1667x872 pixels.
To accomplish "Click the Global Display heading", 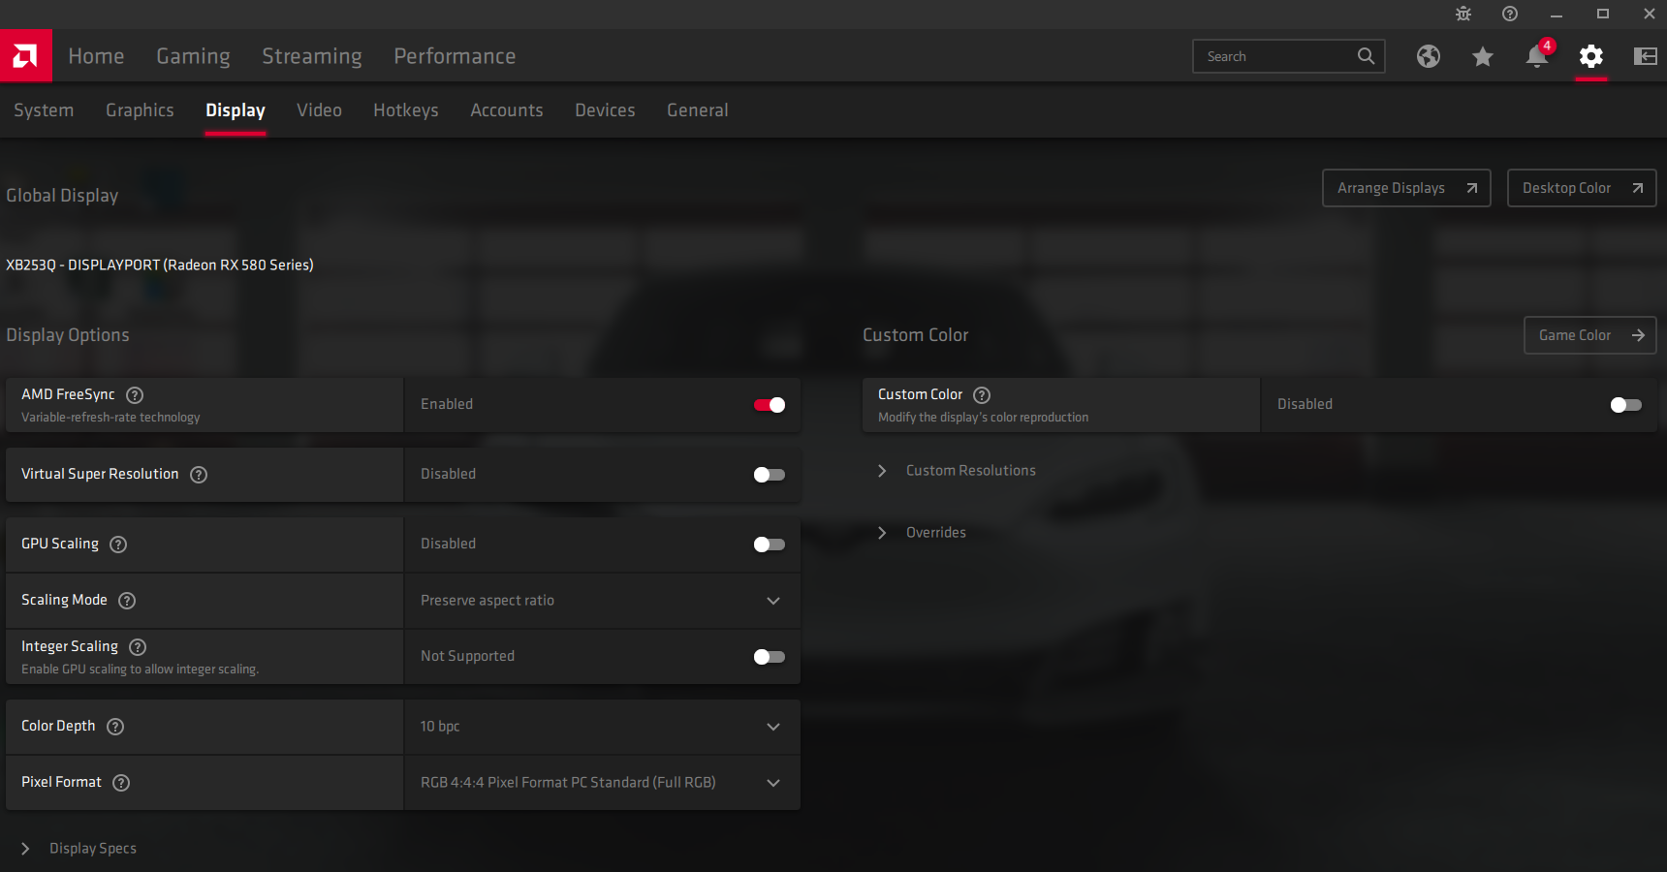I will click(x=62, y=196).
